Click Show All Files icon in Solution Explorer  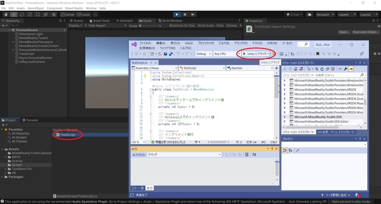pos(332,69)
